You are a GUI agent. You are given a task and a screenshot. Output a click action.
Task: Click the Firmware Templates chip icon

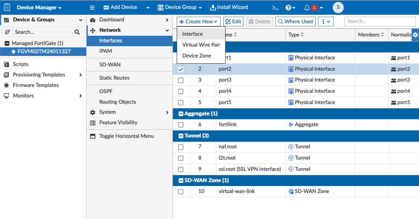[7, 85]
